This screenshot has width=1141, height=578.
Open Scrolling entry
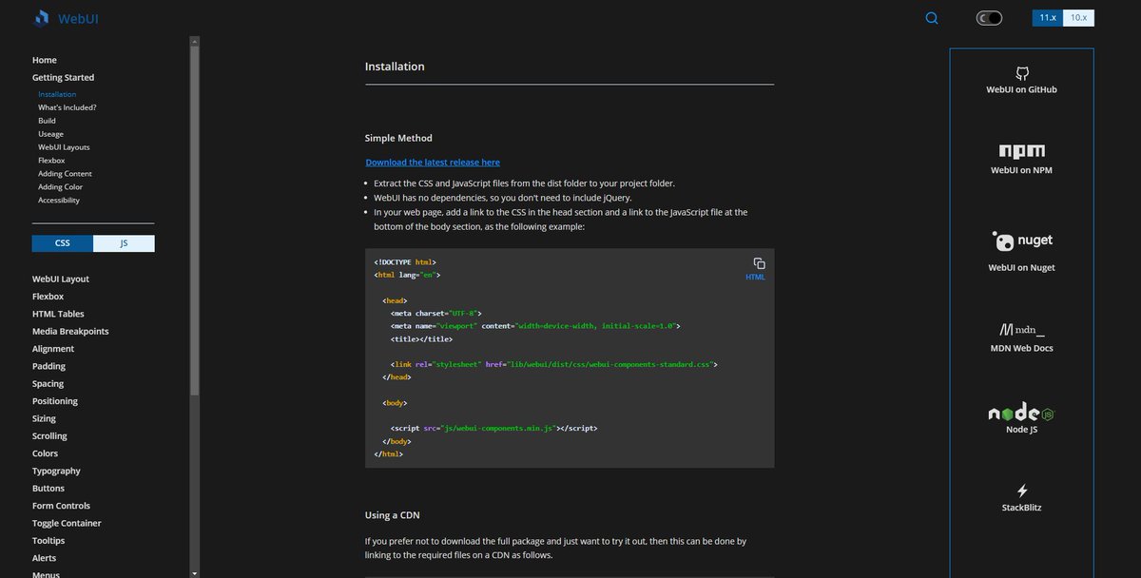(49, 436)
